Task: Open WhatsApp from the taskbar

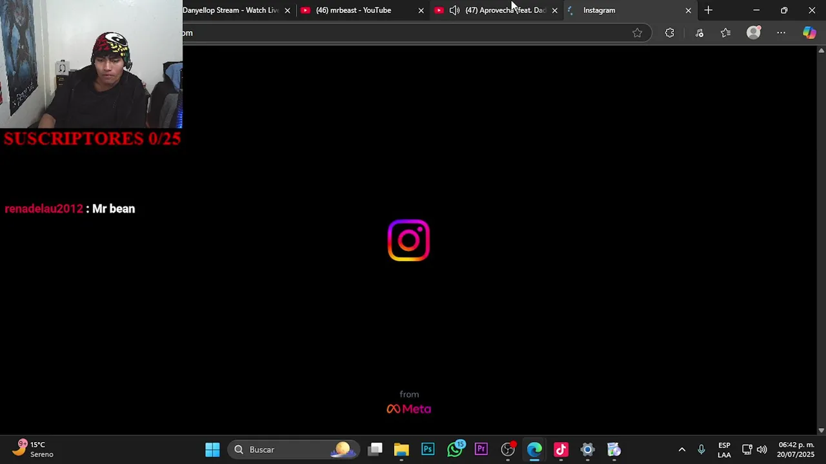Action: (x=455, y=449)
